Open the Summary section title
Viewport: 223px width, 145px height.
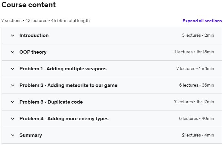(31, 135)
